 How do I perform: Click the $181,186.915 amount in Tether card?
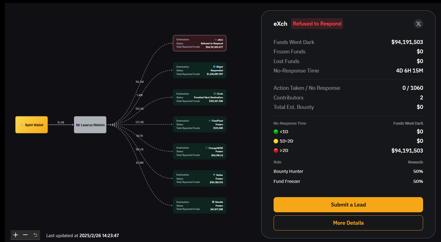point(216,182)
